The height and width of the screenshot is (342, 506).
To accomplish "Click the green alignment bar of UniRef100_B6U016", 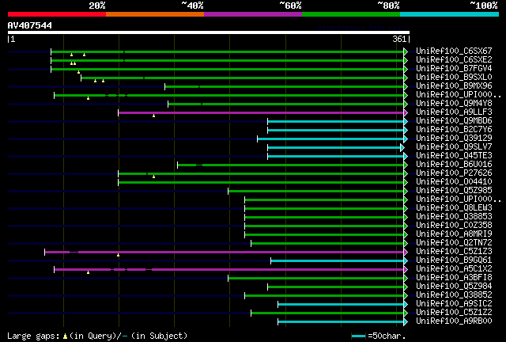I will tap(290, 165).
